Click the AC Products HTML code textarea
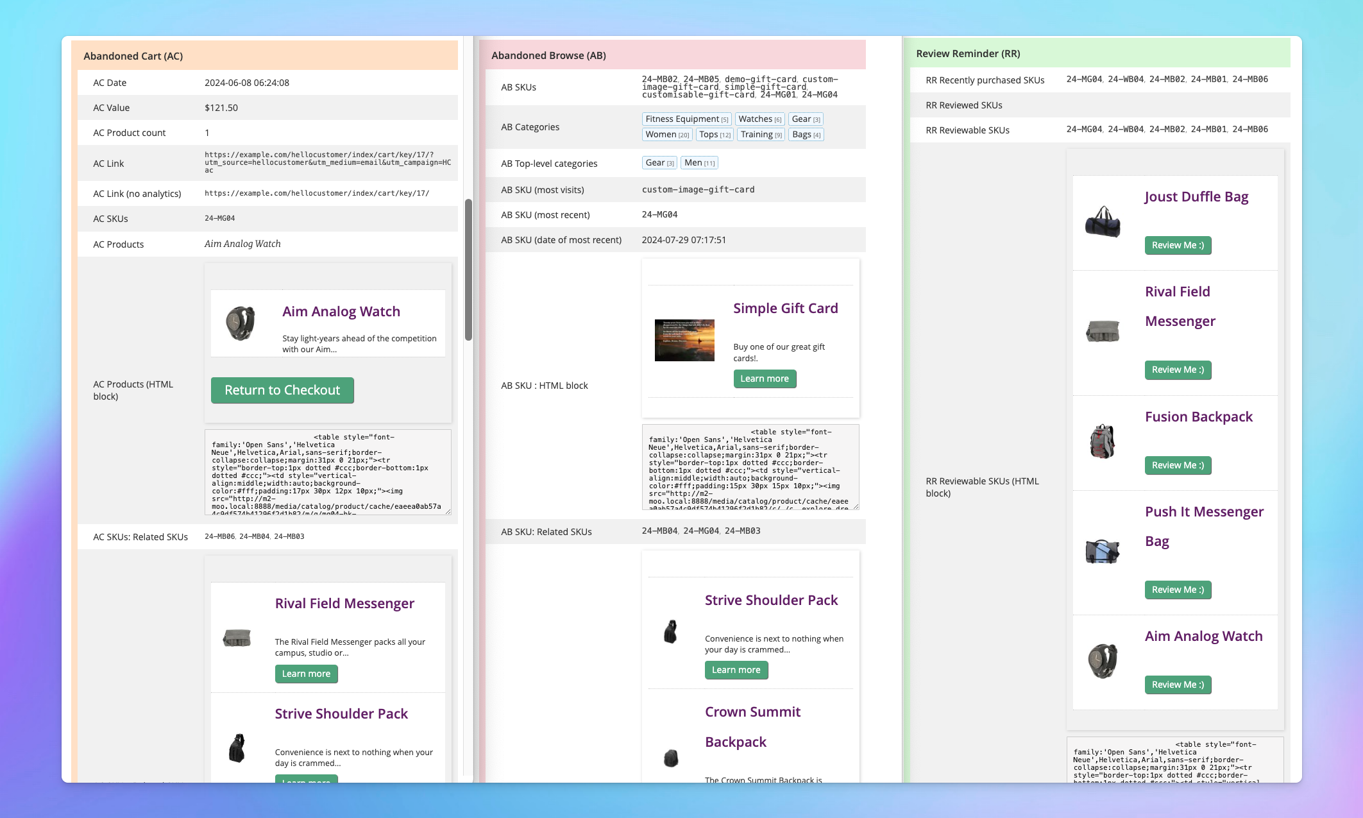The image size is (1363, 818). pyautogui.click(x=328, y=472)
